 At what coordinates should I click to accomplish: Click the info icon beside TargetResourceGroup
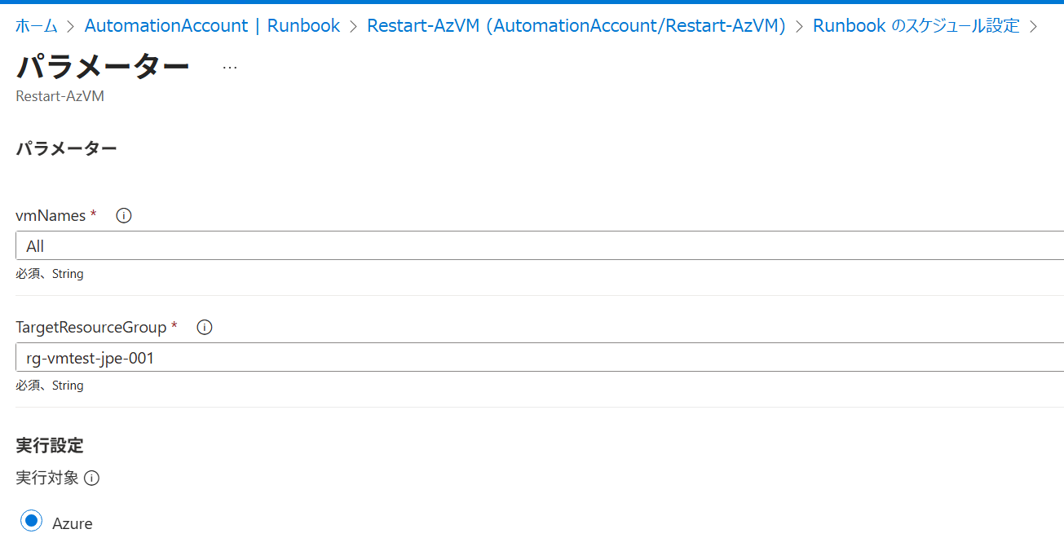205,328
